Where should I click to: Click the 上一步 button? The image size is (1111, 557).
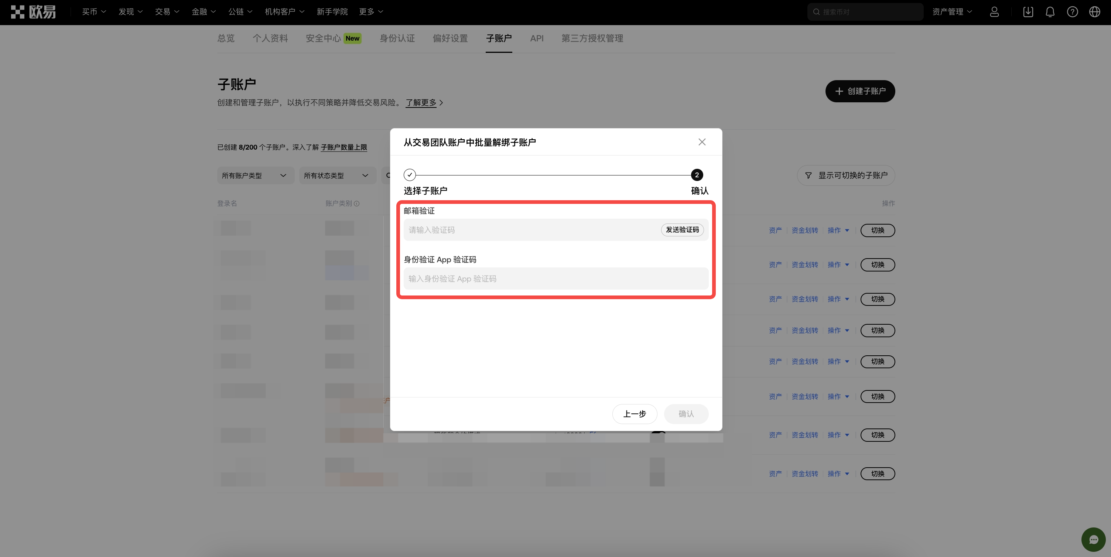635,414
